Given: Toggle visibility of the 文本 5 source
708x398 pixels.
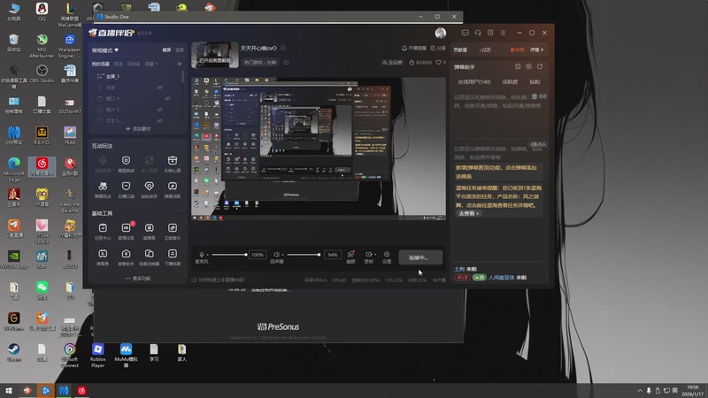Looking at the screenshot, I should click(160, 120).
